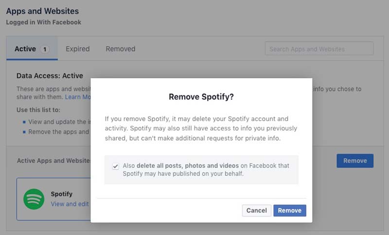The width and height of the screenshot is (389, 235).
Task: Click the green Spotify logo icon
Action: point(34,199)
